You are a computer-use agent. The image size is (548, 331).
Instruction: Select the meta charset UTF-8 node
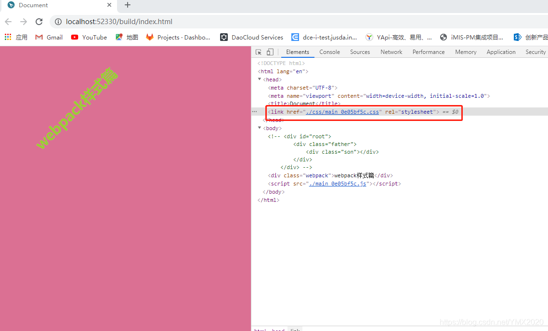(x=303, y=88)
